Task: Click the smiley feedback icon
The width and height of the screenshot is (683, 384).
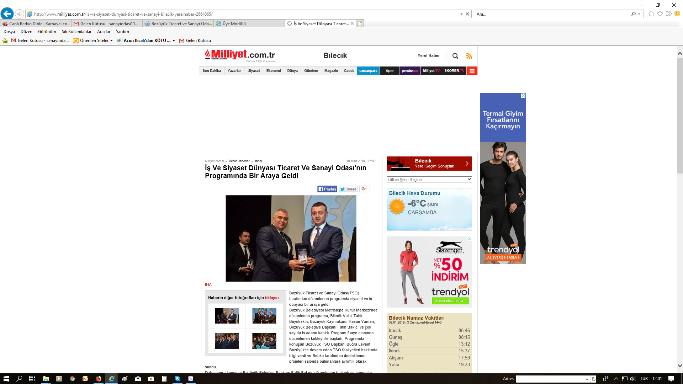Action: (677, 14)
